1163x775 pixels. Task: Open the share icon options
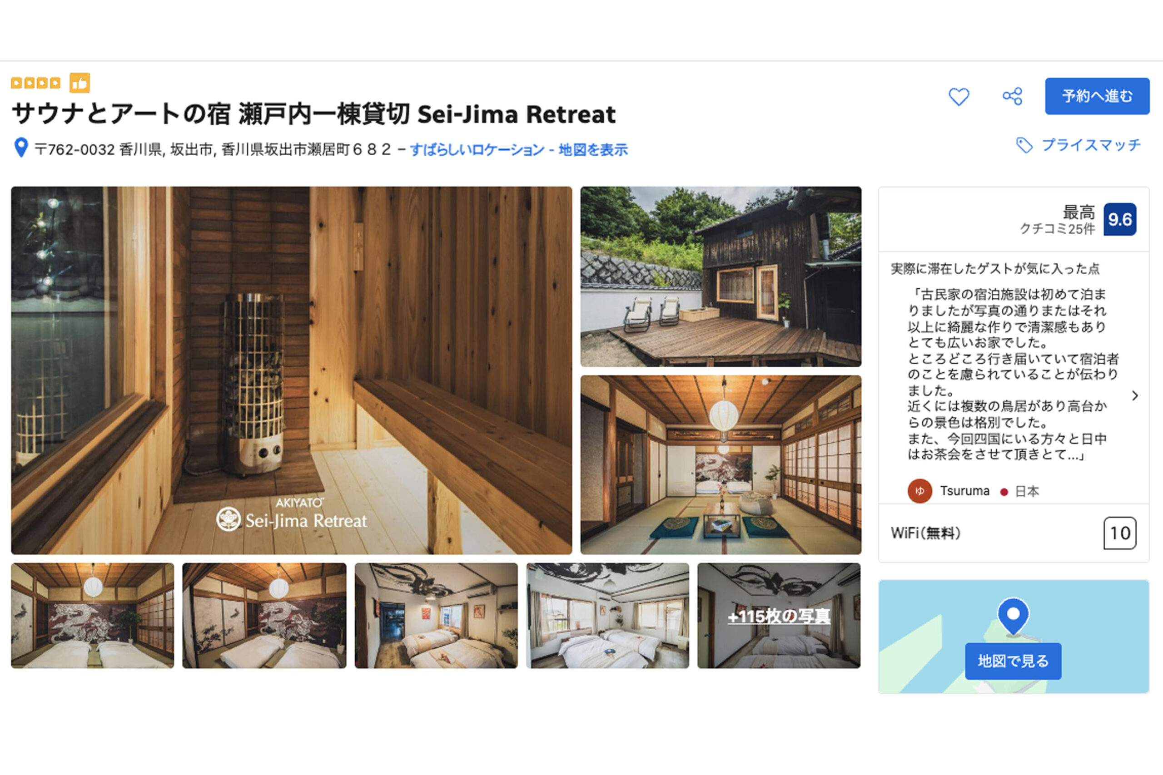[1012, 96]
